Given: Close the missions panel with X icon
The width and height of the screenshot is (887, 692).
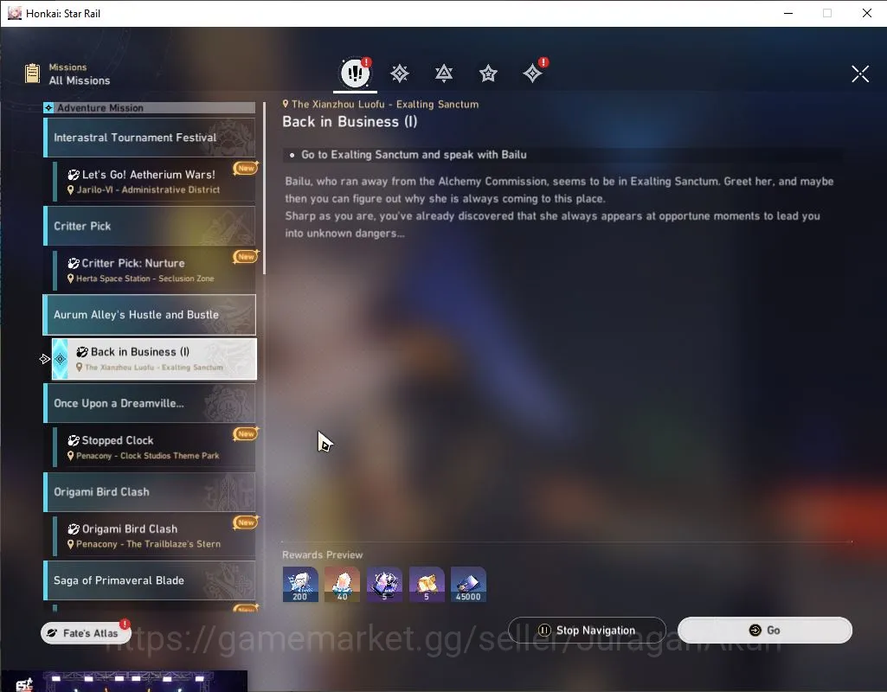Looking at the screenshot, I should [x=860, y=74].
